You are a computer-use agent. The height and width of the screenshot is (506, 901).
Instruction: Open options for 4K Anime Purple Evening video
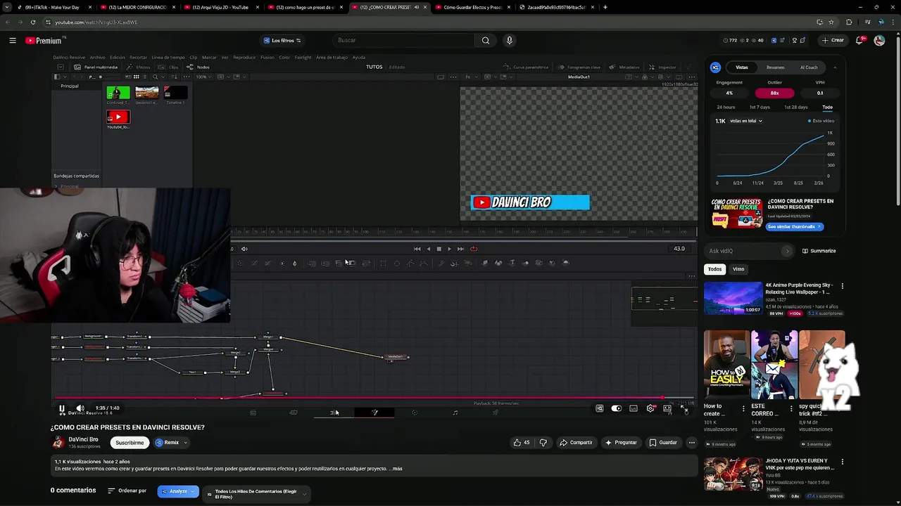[x=842, y=286]
